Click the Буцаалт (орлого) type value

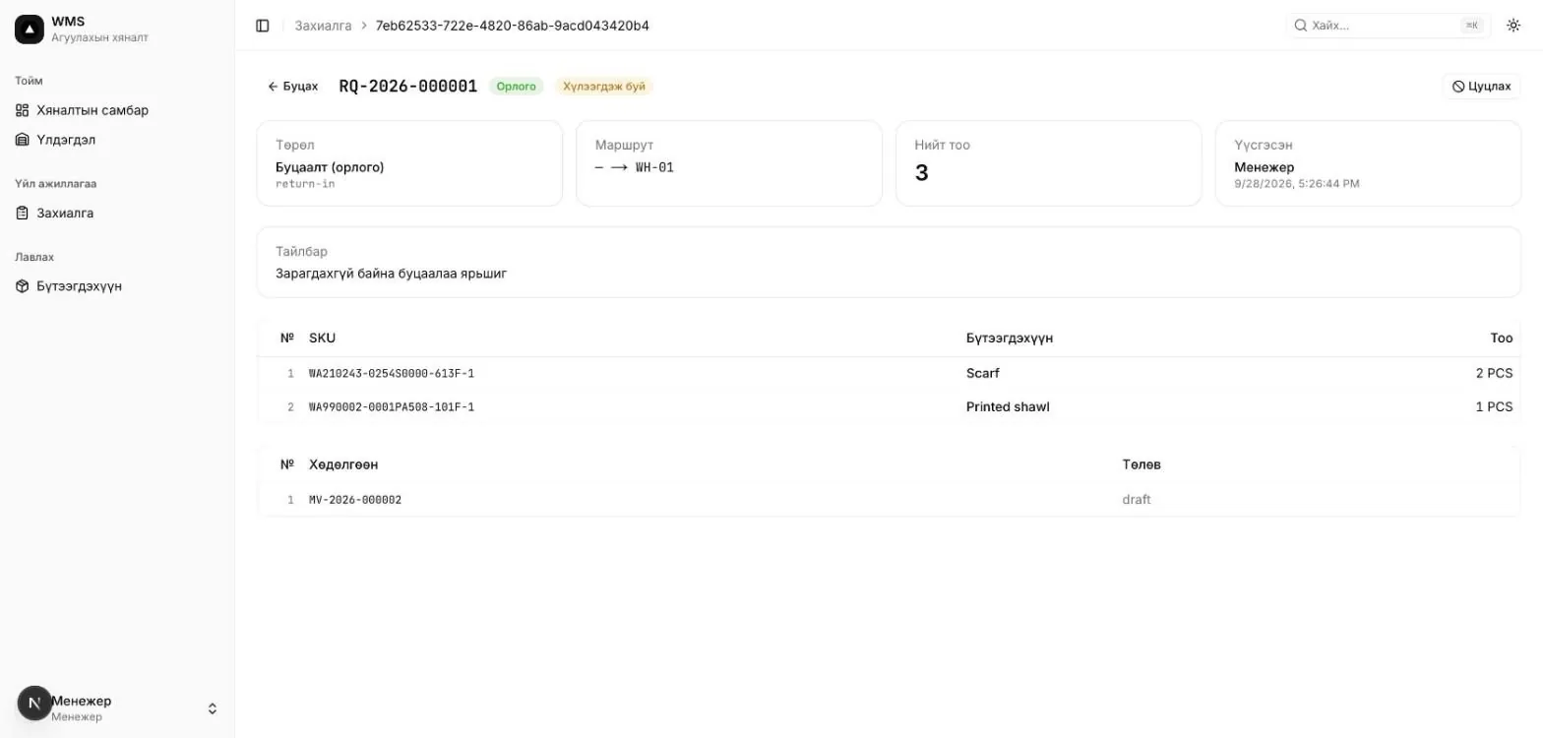[330, 167]
